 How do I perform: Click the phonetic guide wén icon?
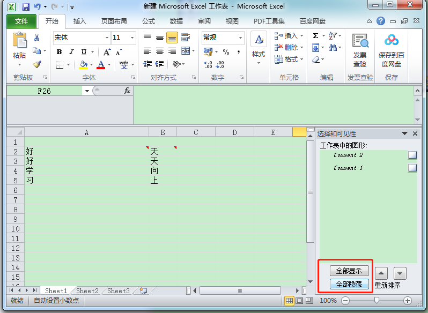(124, 65)
